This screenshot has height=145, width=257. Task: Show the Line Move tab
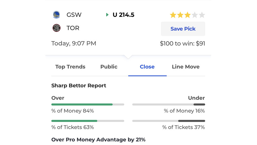186,67
